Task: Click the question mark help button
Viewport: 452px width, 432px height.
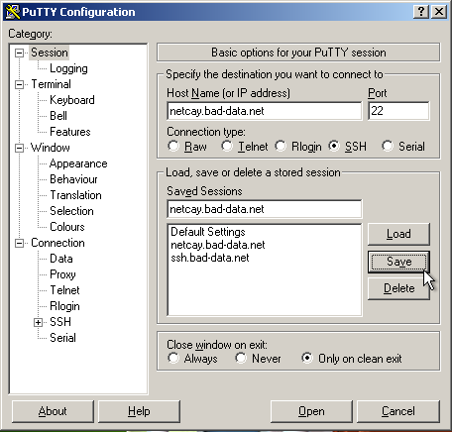Action: pos(421,12)
